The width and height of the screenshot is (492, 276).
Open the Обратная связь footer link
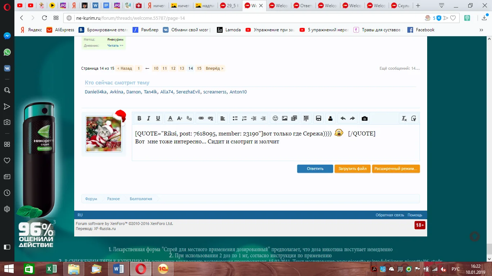[390, 215]
